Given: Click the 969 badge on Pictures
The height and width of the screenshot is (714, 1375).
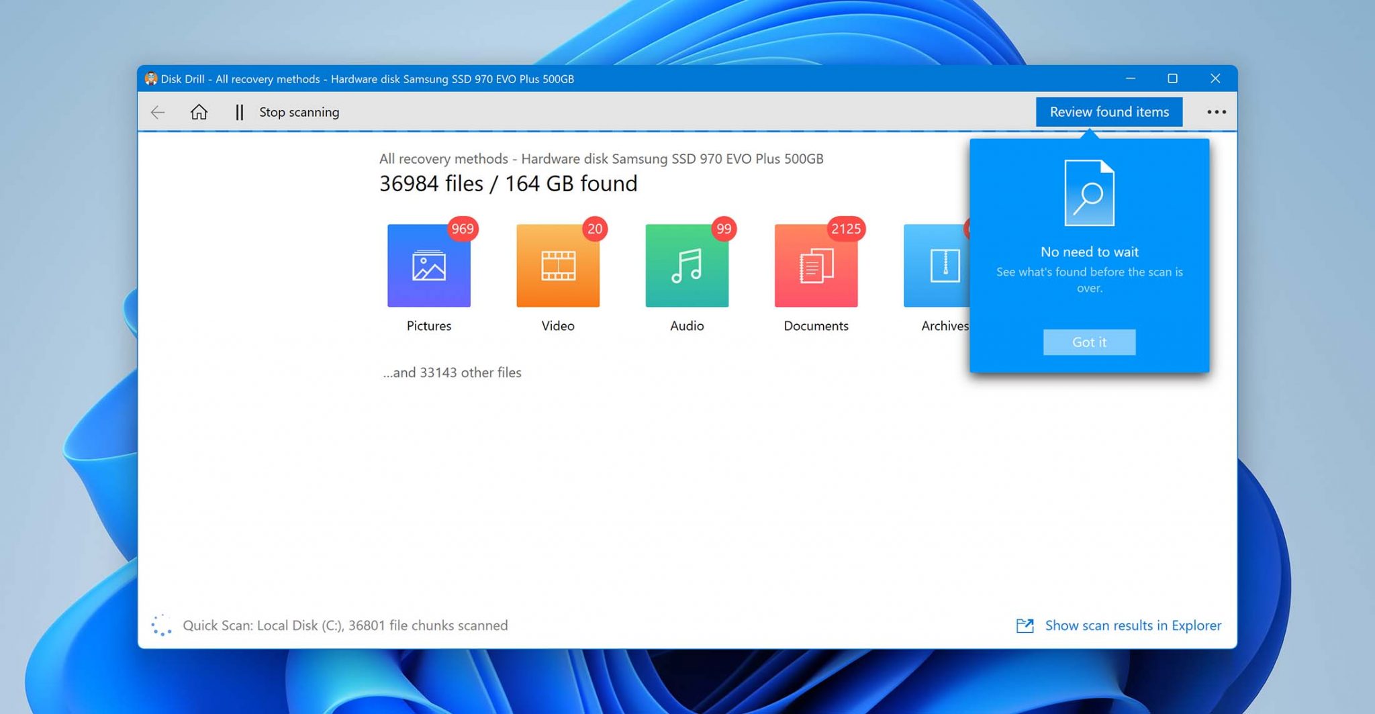Looking at the screenshot, I should tap(463, 229).
